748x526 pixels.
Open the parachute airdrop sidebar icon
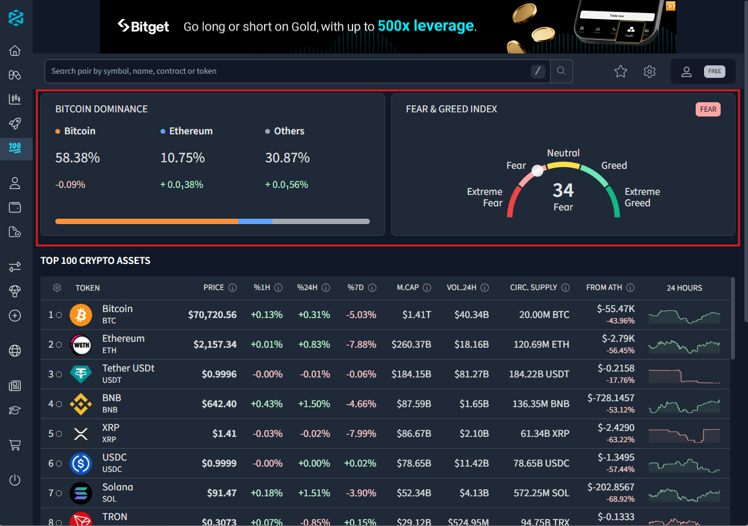pos(15,291)
